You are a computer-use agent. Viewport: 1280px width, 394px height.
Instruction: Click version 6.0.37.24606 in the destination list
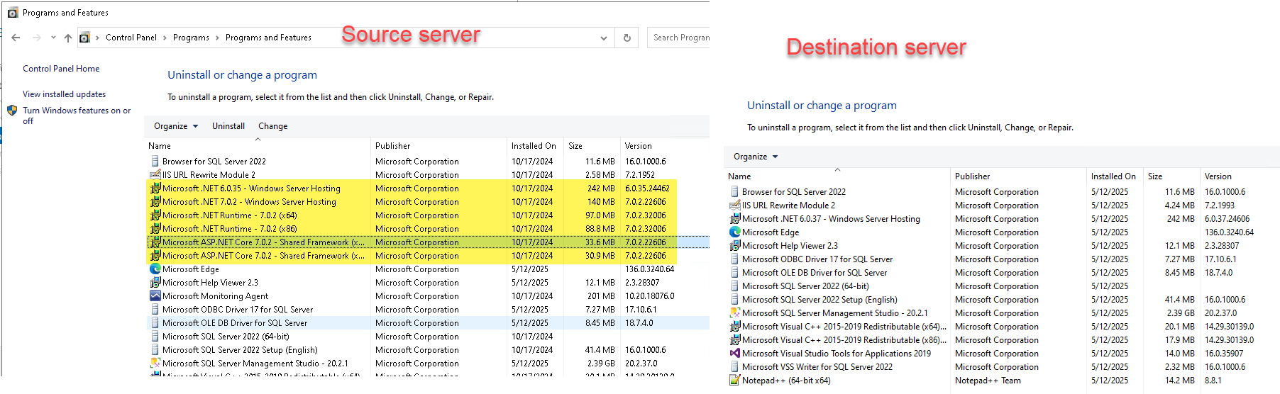1227,219
